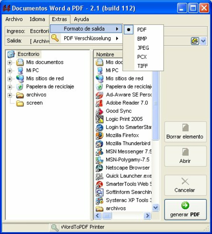Image resolution: width=212 pixels, height=234 pixels.
Task: Expand the Mis sitios de red node
Action: coord(10,79)
